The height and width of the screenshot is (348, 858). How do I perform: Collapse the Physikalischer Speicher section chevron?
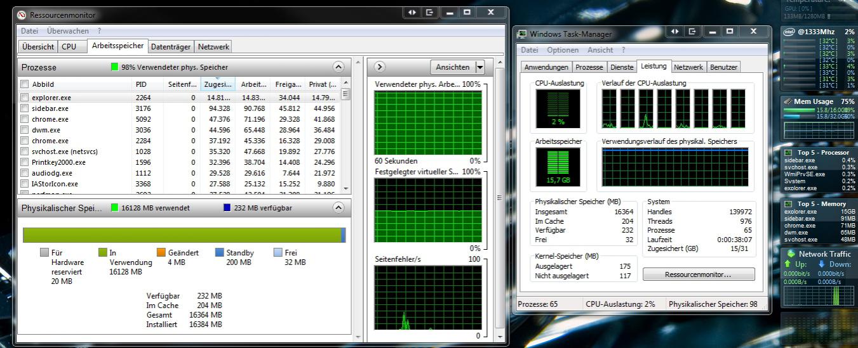coord(338,207)
